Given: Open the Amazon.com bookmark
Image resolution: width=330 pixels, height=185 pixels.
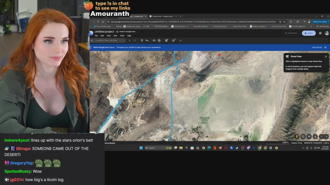Looking at the screenshot, I should [x=133, y=26].
